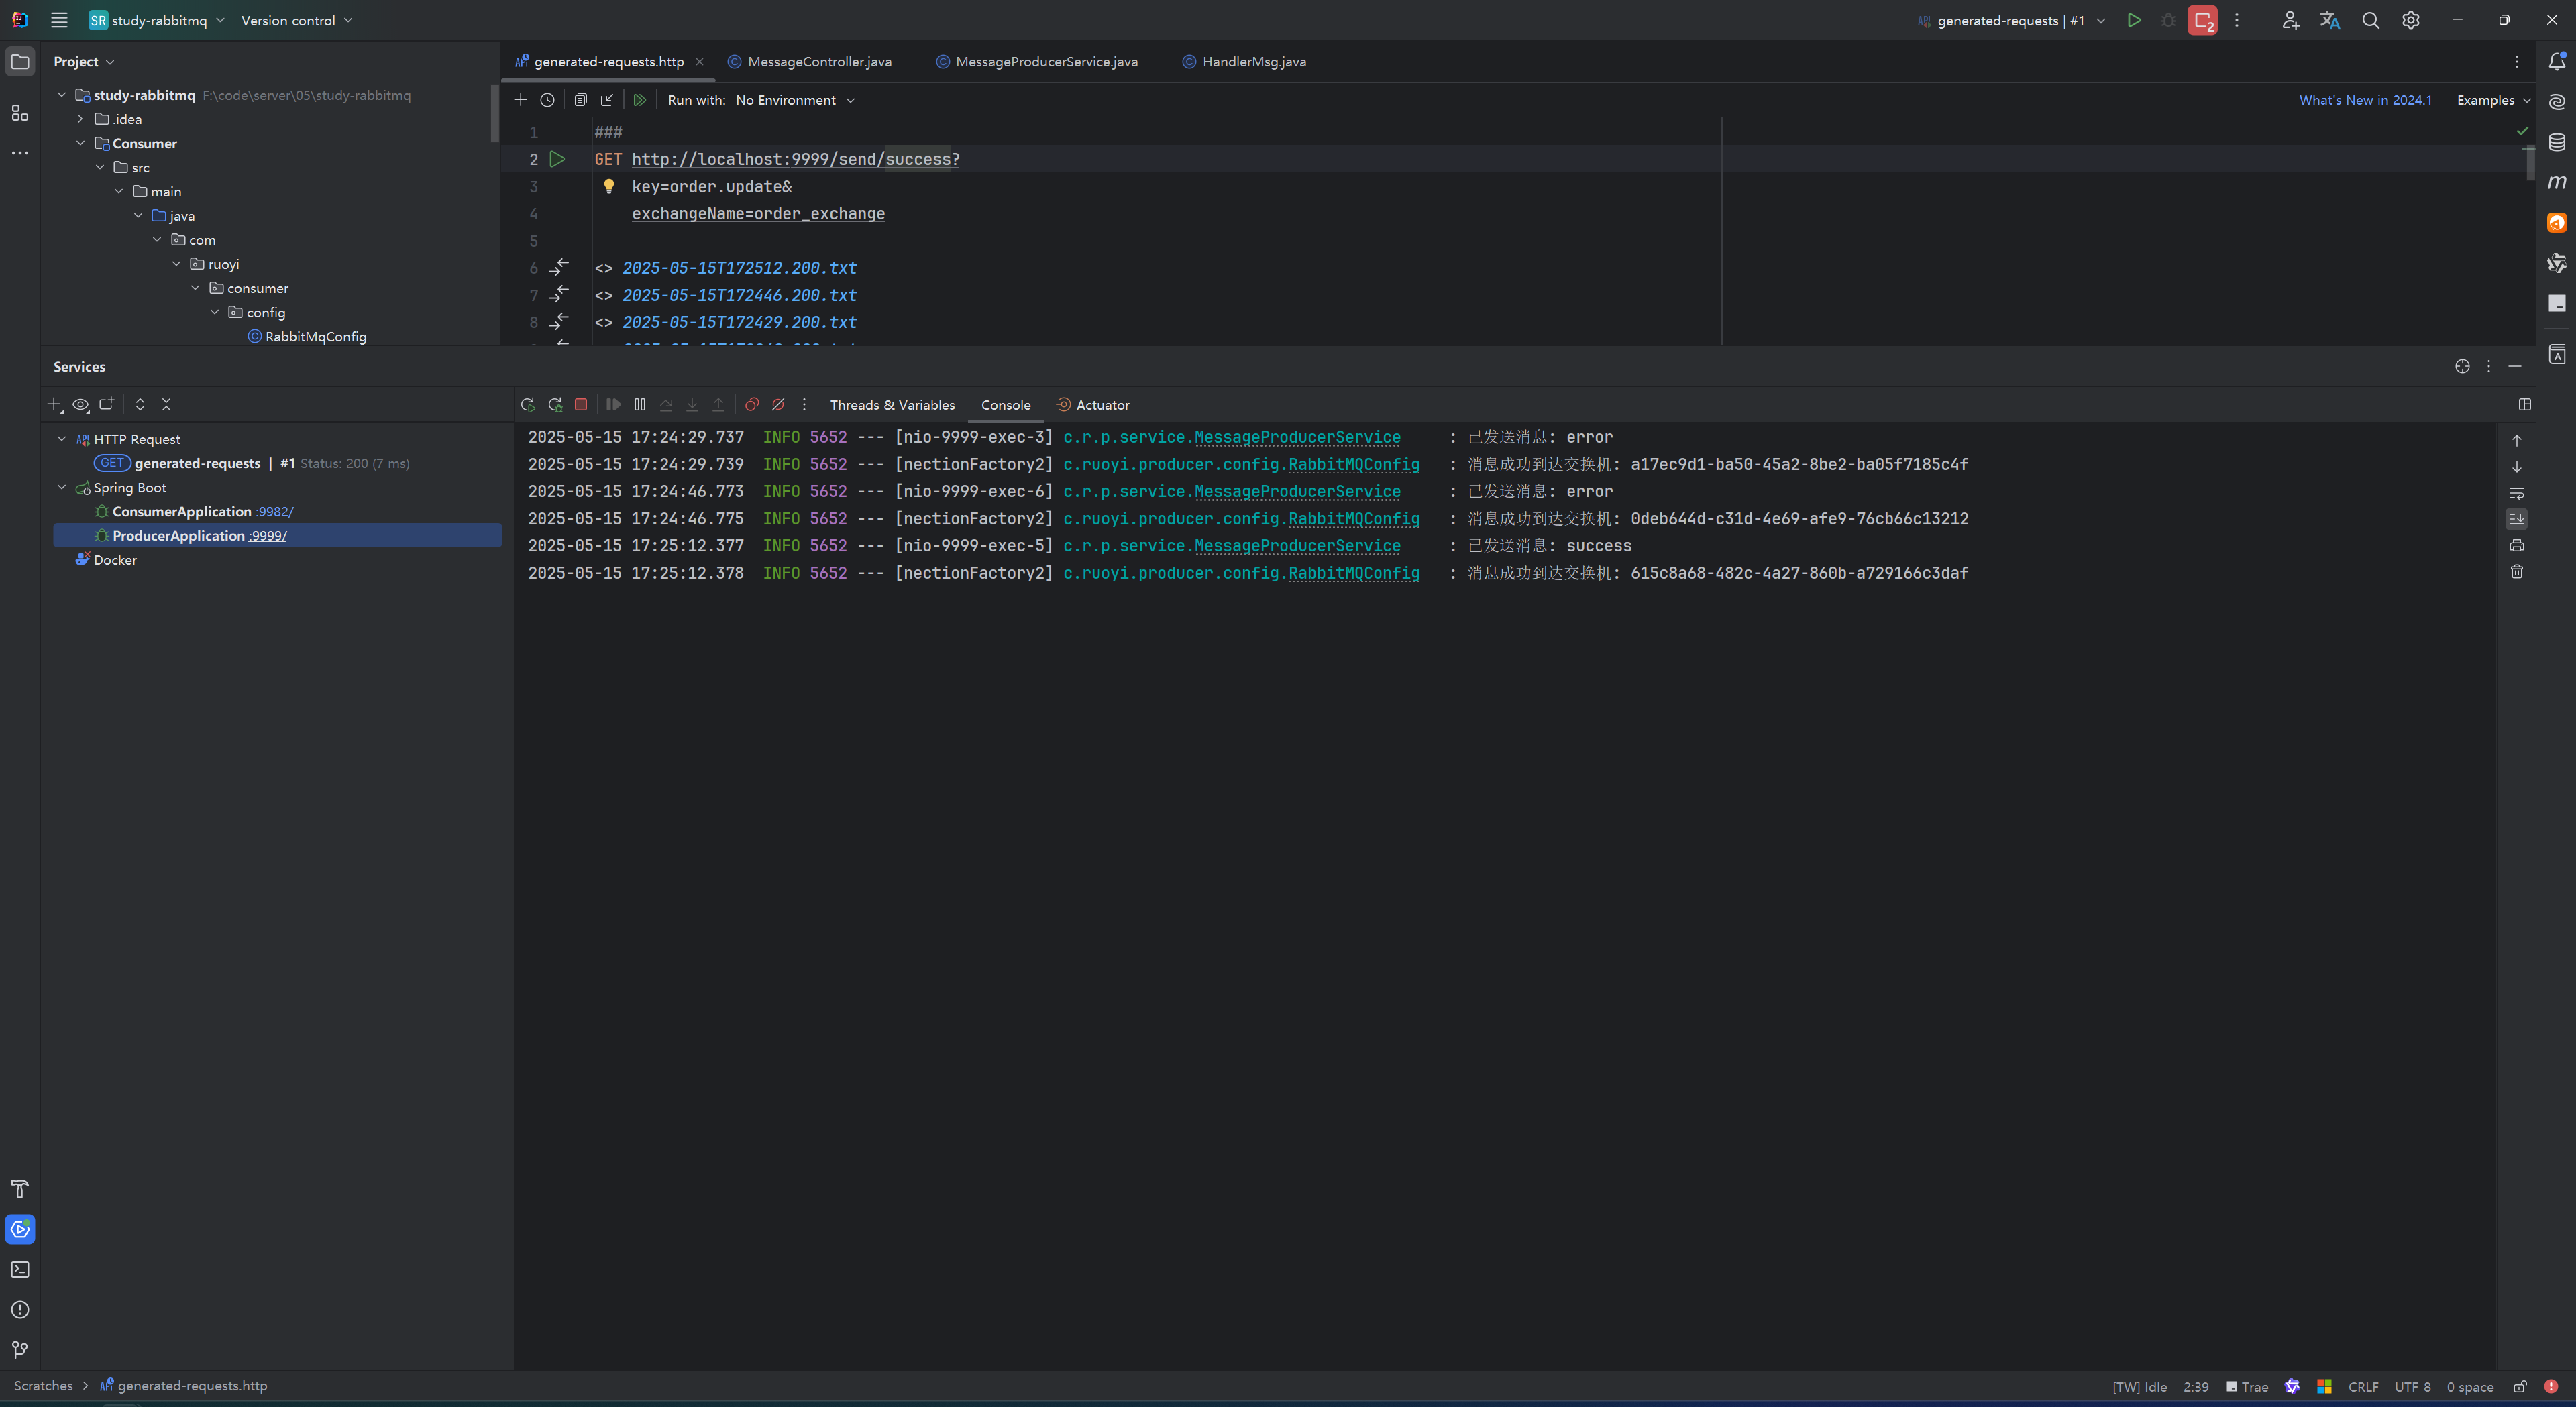This screenshot has width=2576, height=1407.
Task: Toggle soft-wrap in console
Action: click(2517, 493)
